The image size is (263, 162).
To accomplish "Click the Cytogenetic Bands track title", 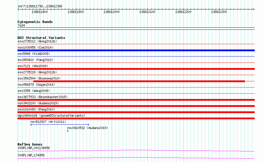I will coord(35,22).
